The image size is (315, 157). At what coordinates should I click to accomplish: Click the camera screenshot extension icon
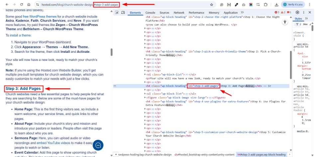point(244,5)
